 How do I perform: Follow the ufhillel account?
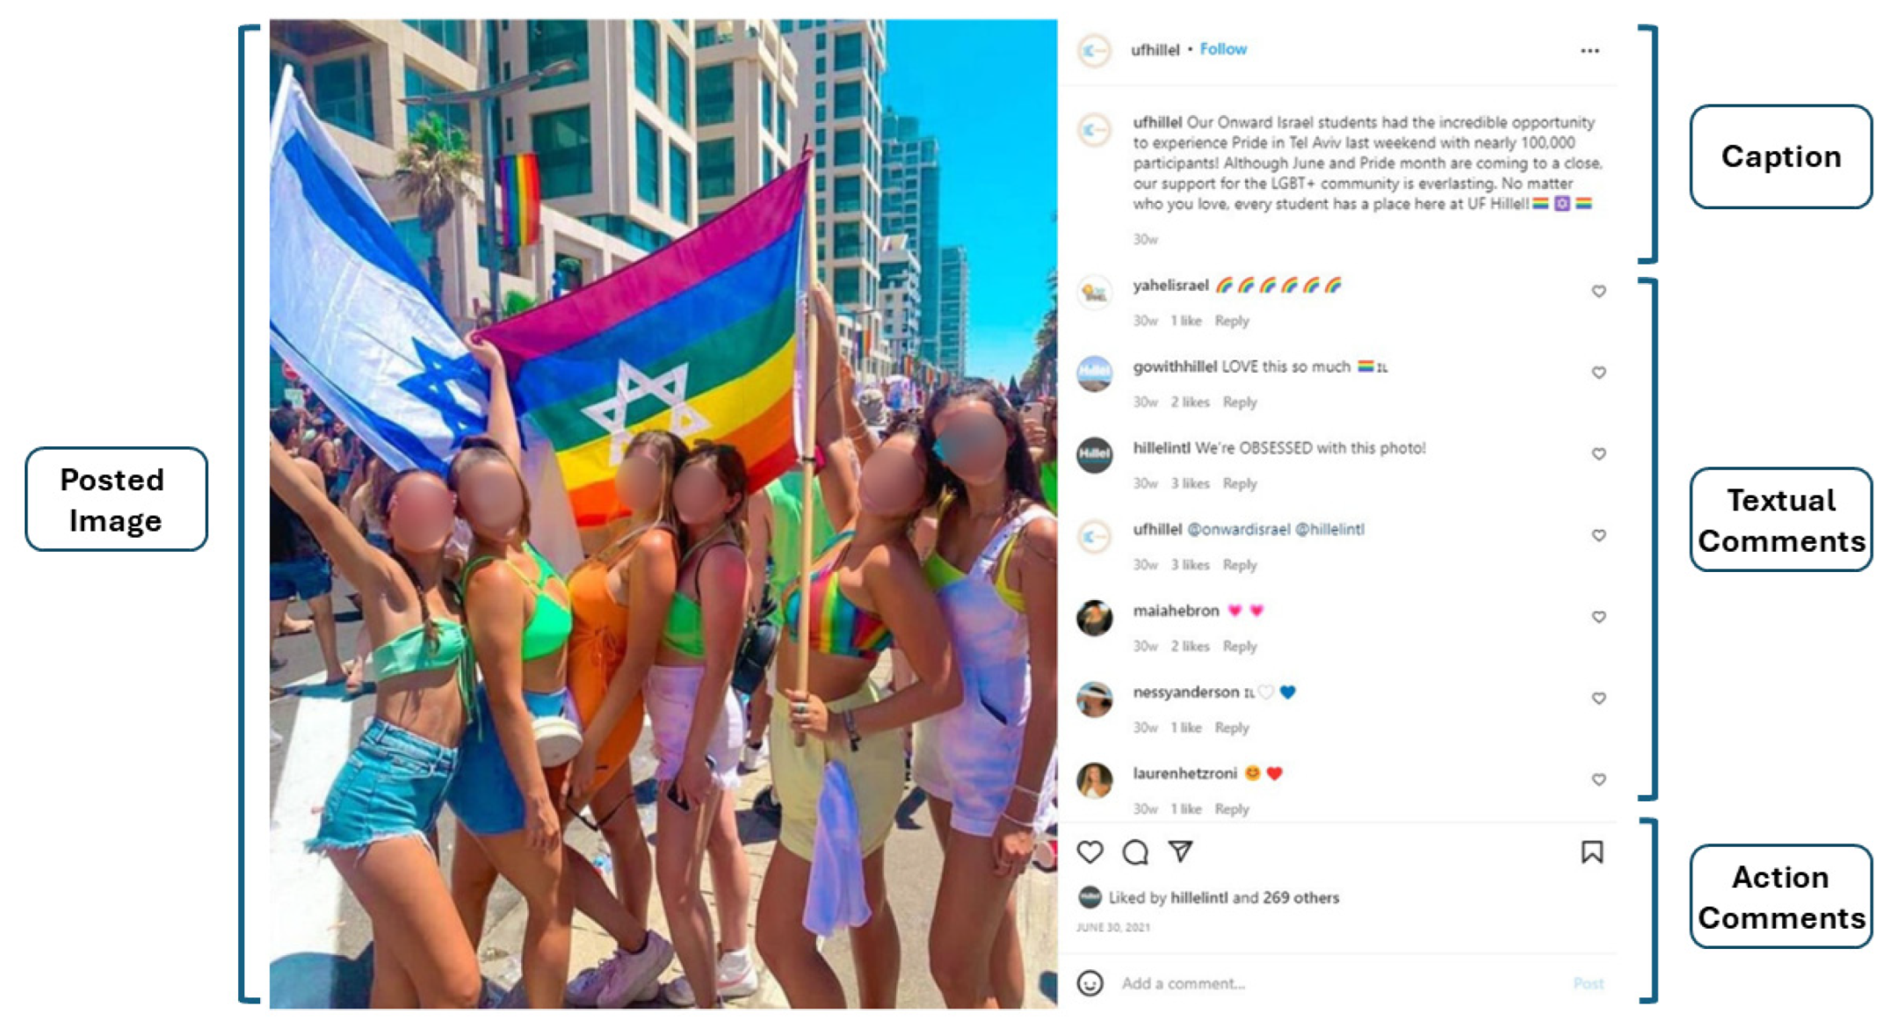click(1223, 49)
